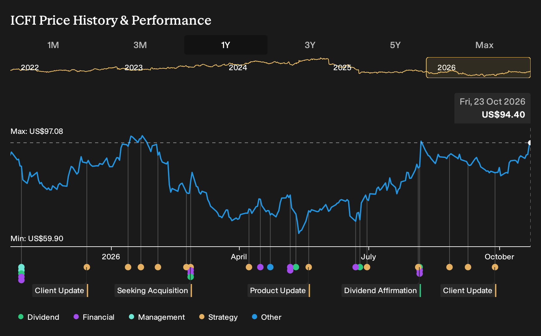Image resolution: width=541 pixels, height=336 pixels.
Task: Toggle the Financial legend item
Action: (94, 317)
